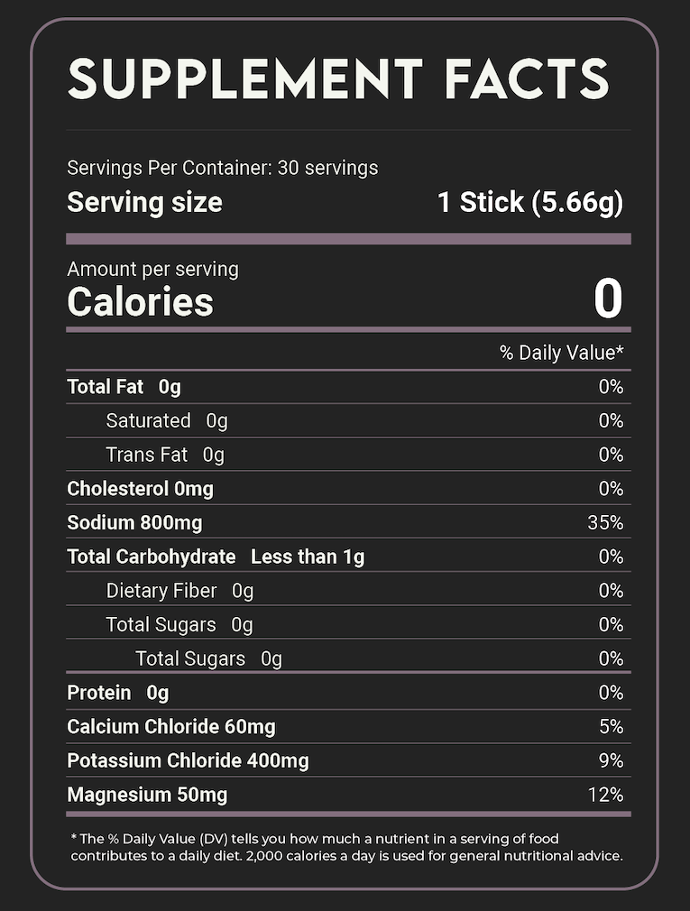
Task: Click the Calories label
Action: [x=140, y=302]
